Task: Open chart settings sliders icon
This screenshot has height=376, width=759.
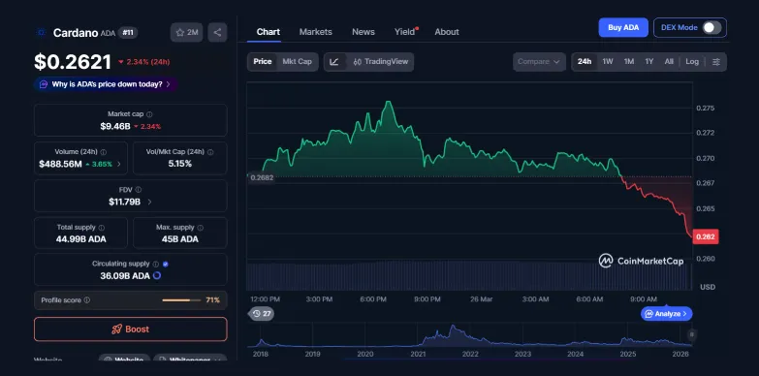Action: [716, 62]
